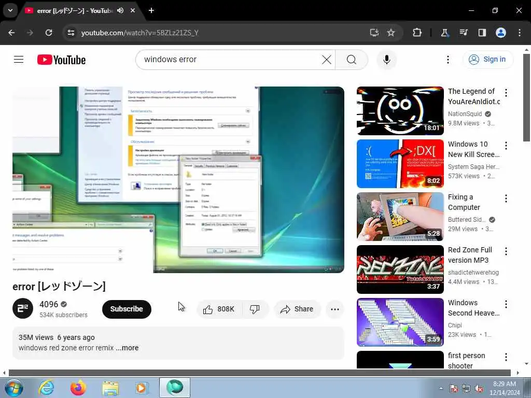Screen dimensions: 531x398
Task: Show hidden system tray icons
Action: coord(441,388)
